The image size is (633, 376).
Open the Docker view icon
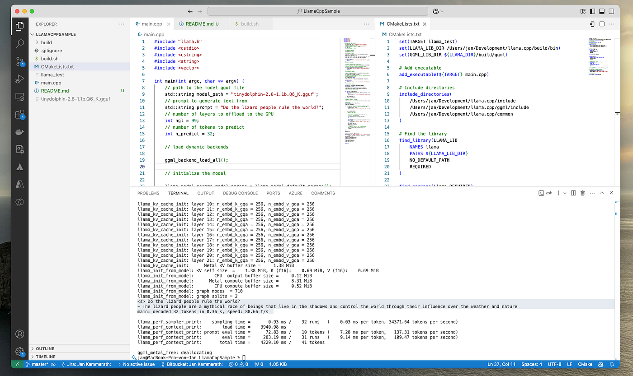point(19,132)
